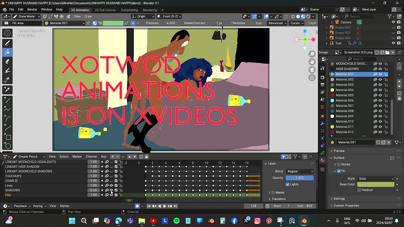Viewport: 404px width, 227px height.
Task: Open the Style Solid dropdown
Action: (376, 179)
